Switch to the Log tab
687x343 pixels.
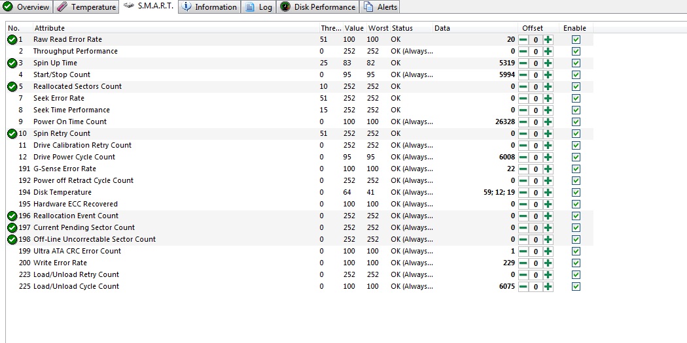pos(259,7)
